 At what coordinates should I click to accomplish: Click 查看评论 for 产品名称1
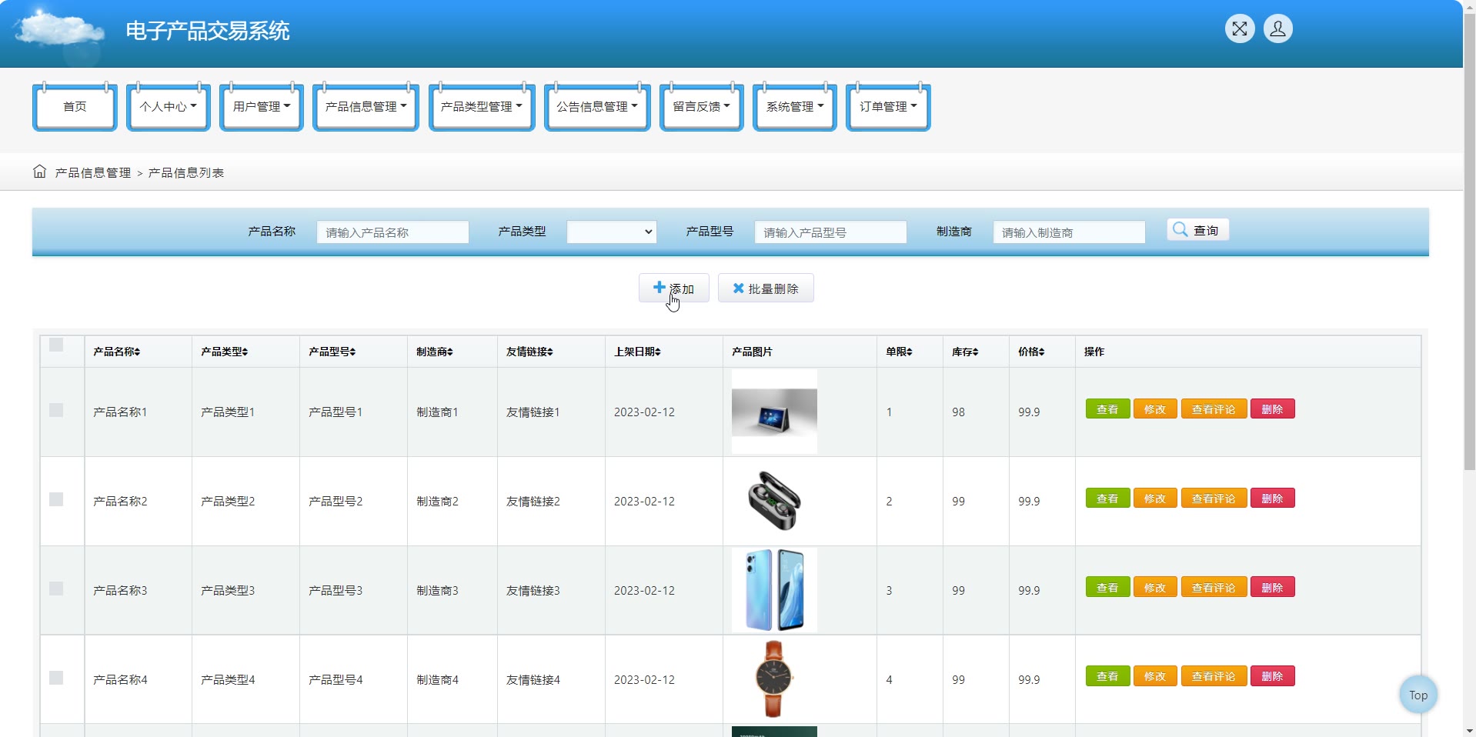[1214, 409]
